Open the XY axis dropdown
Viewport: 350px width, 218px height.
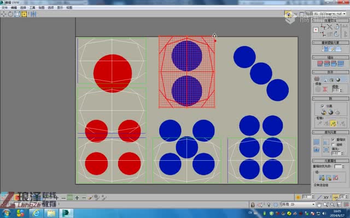point(326,196)
